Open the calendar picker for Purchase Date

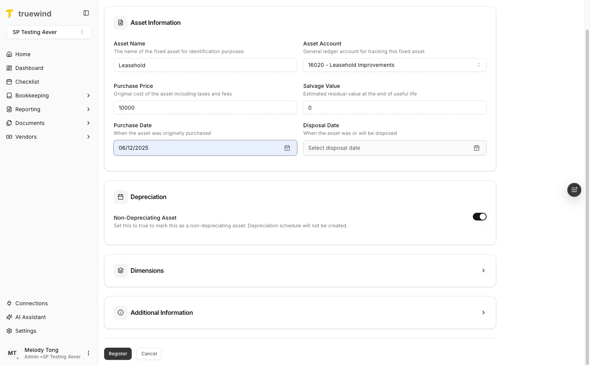coord(287,148)
